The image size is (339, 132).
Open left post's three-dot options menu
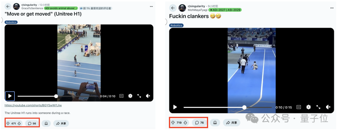click(x=152, y=7)
